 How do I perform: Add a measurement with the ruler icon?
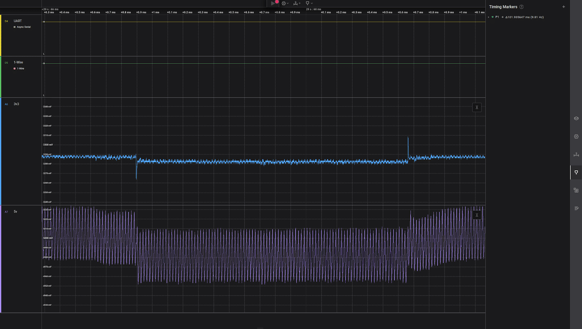pos(296,3)
